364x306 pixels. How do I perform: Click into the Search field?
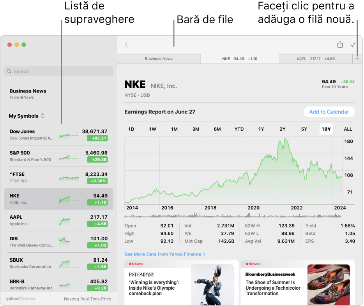pyautogui.click(x=58, y=71)
